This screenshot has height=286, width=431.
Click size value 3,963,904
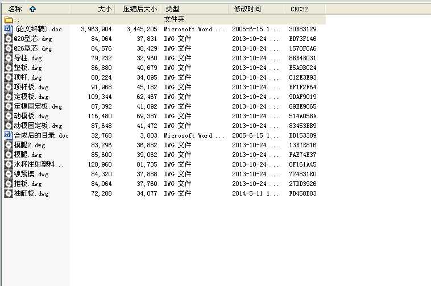pyautogui.click(x=96, y=29)
